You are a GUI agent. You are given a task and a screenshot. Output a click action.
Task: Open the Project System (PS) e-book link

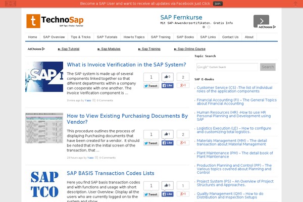235,183
